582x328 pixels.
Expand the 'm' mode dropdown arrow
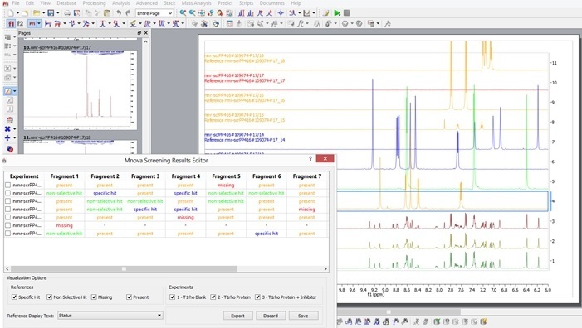pos(38,23)
